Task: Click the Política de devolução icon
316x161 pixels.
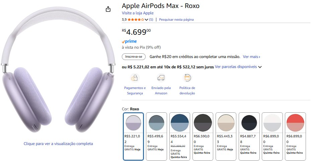Action: pos(187,78)
